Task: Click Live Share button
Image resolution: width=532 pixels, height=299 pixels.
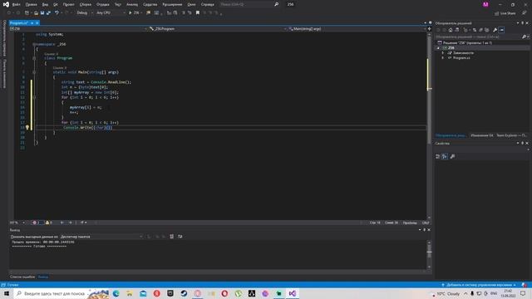Action: tap(505, 13)
